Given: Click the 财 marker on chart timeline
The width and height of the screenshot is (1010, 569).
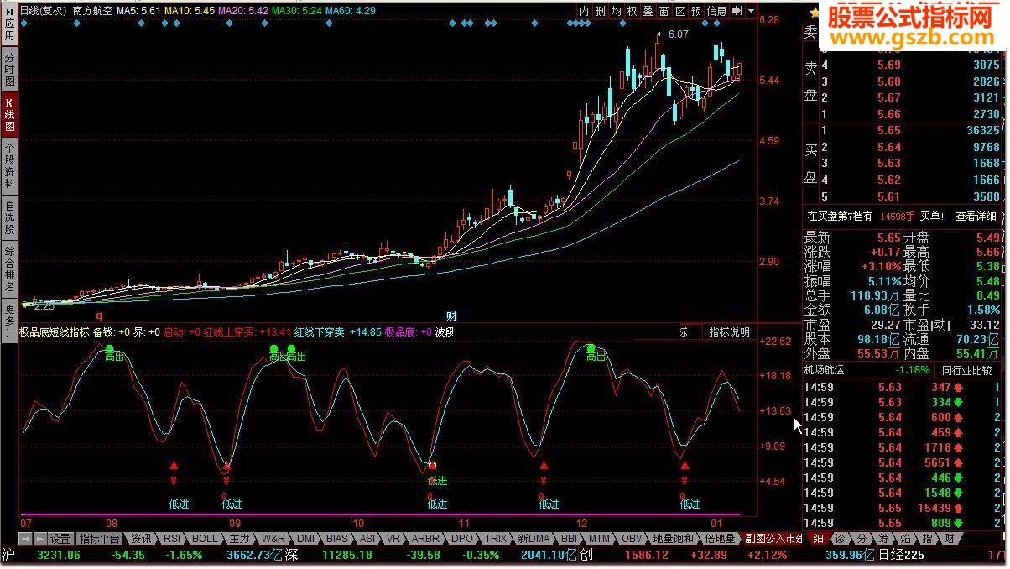Looking at the screenshot, I should [x=451, y=316].
